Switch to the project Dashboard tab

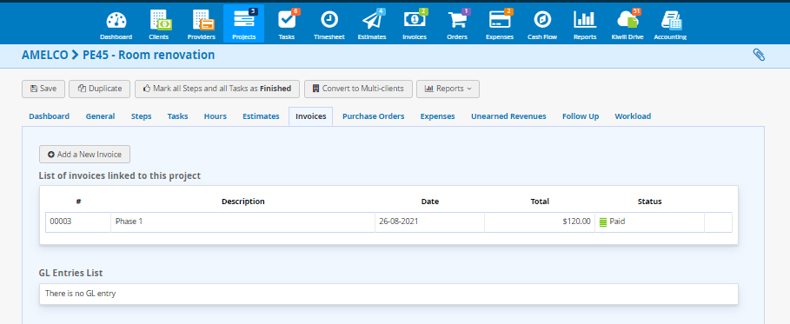(50, 116)
